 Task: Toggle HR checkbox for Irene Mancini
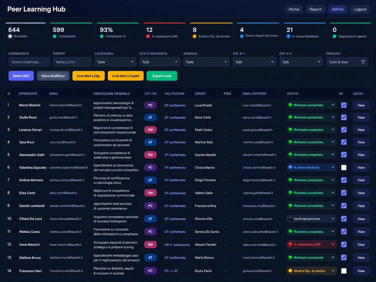click(344, 245)
